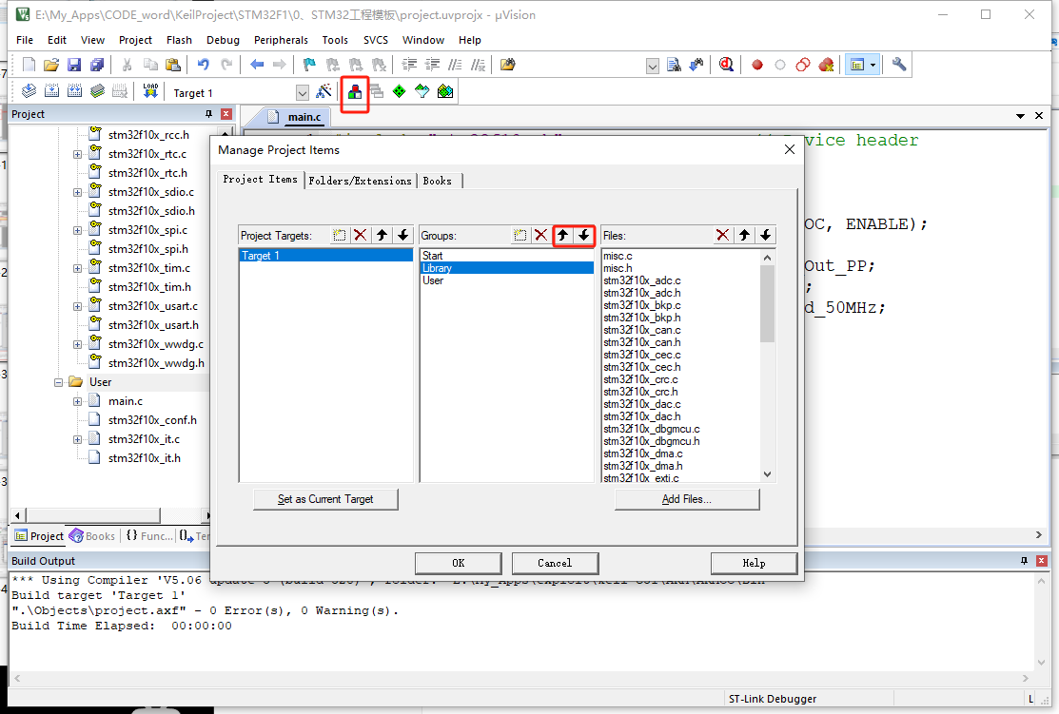The height and width of the screenshot is (714, 1059).
Task: Open the Debug menu
Action: (223, 40)
